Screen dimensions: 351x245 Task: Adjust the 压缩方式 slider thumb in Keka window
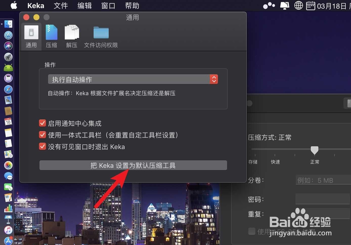click(x=314, y=150)
